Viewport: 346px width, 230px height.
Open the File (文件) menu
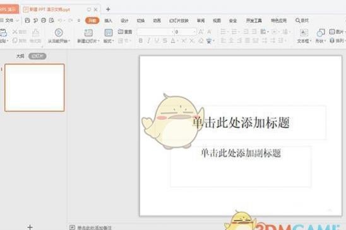(9, 21)
